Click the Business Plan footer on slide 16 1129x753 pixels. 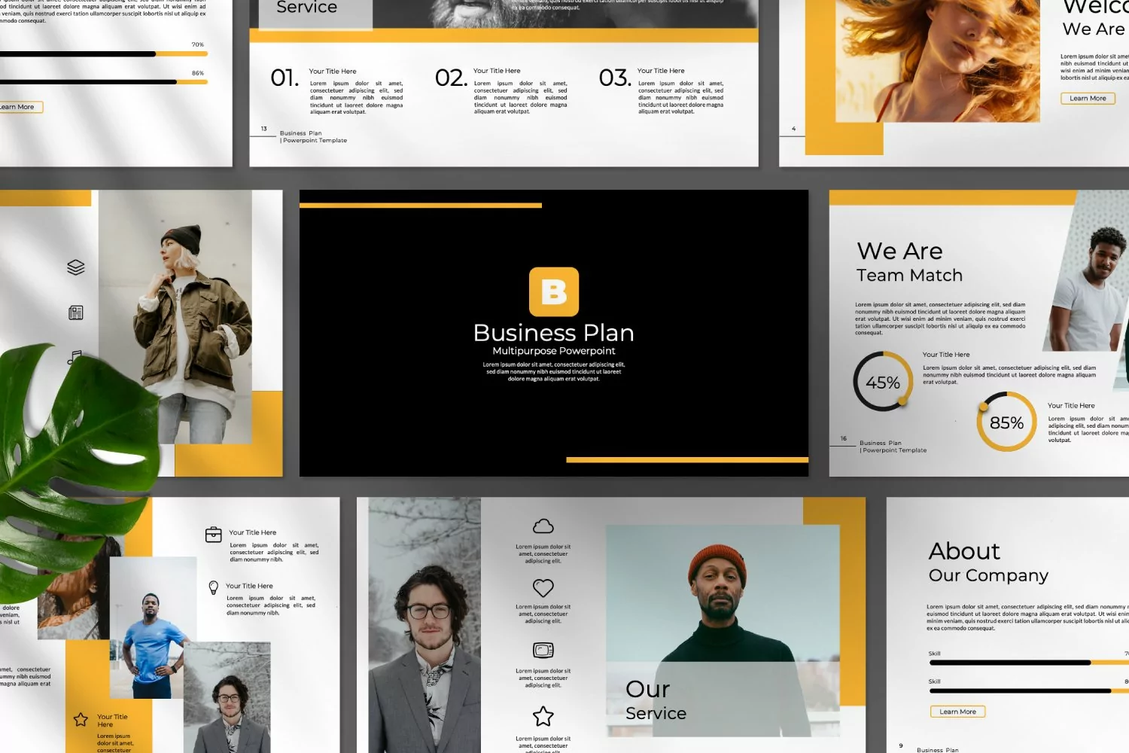[x=893, y=447]
